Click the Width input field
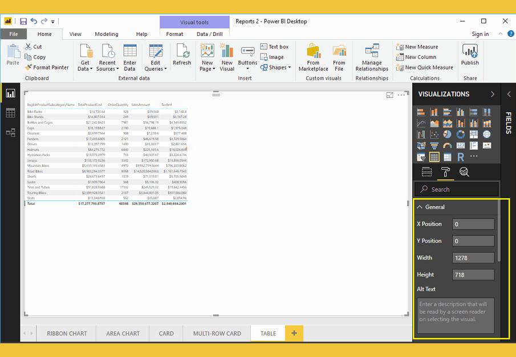The width and height of the screenshot is (516, 357). pyautogui.click(x=473, y=258)
